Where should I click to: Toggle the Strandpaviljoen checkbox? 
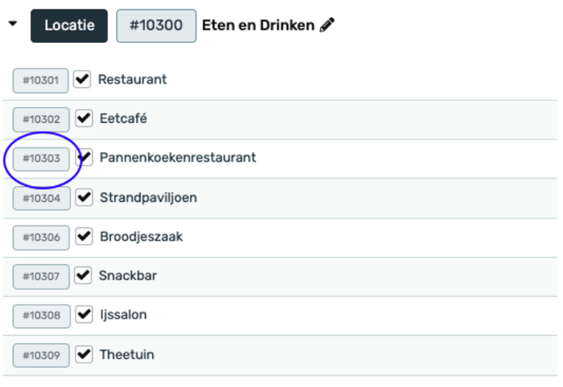pyautogui.click(x=85, y=197)
